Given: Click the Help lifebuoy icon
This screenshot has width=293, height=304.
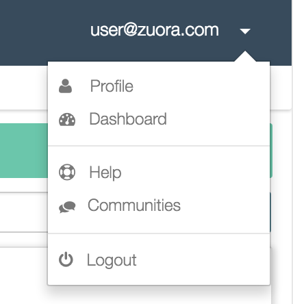Looking at the screenshot, I should tap(67, 172).
